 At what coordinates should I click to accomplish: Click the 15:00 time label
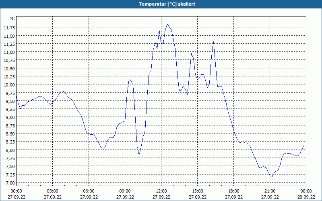pos(198,191)
